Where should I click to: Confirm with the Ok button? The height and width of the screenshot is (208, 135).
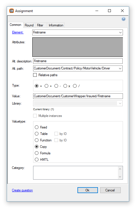[x=88, y=190]
